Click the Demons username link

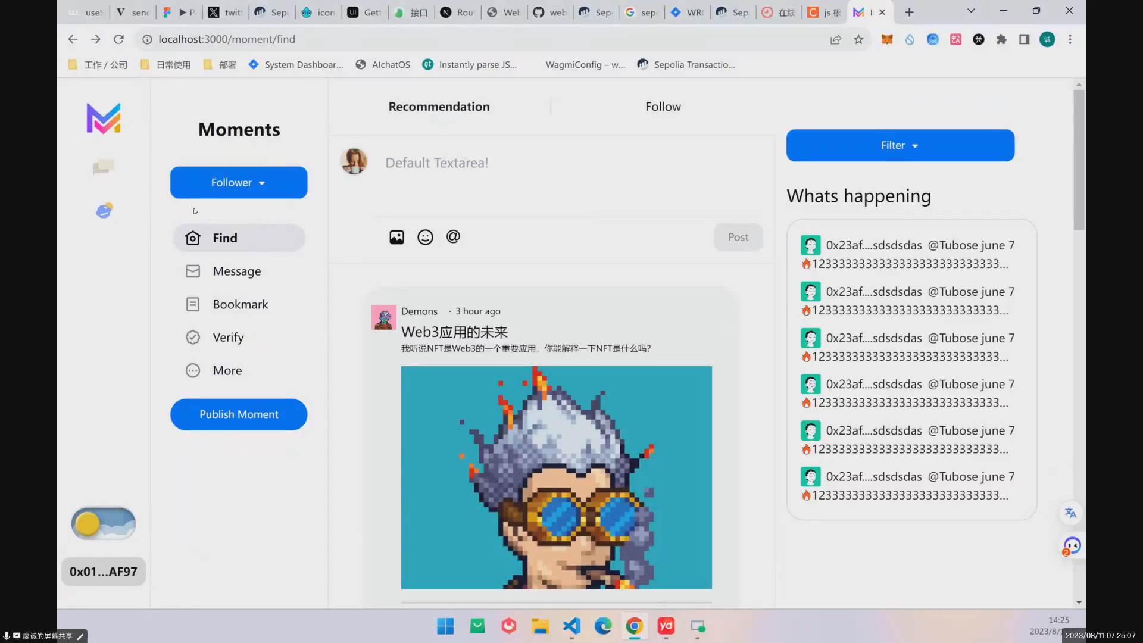click(x=419, y=311)
